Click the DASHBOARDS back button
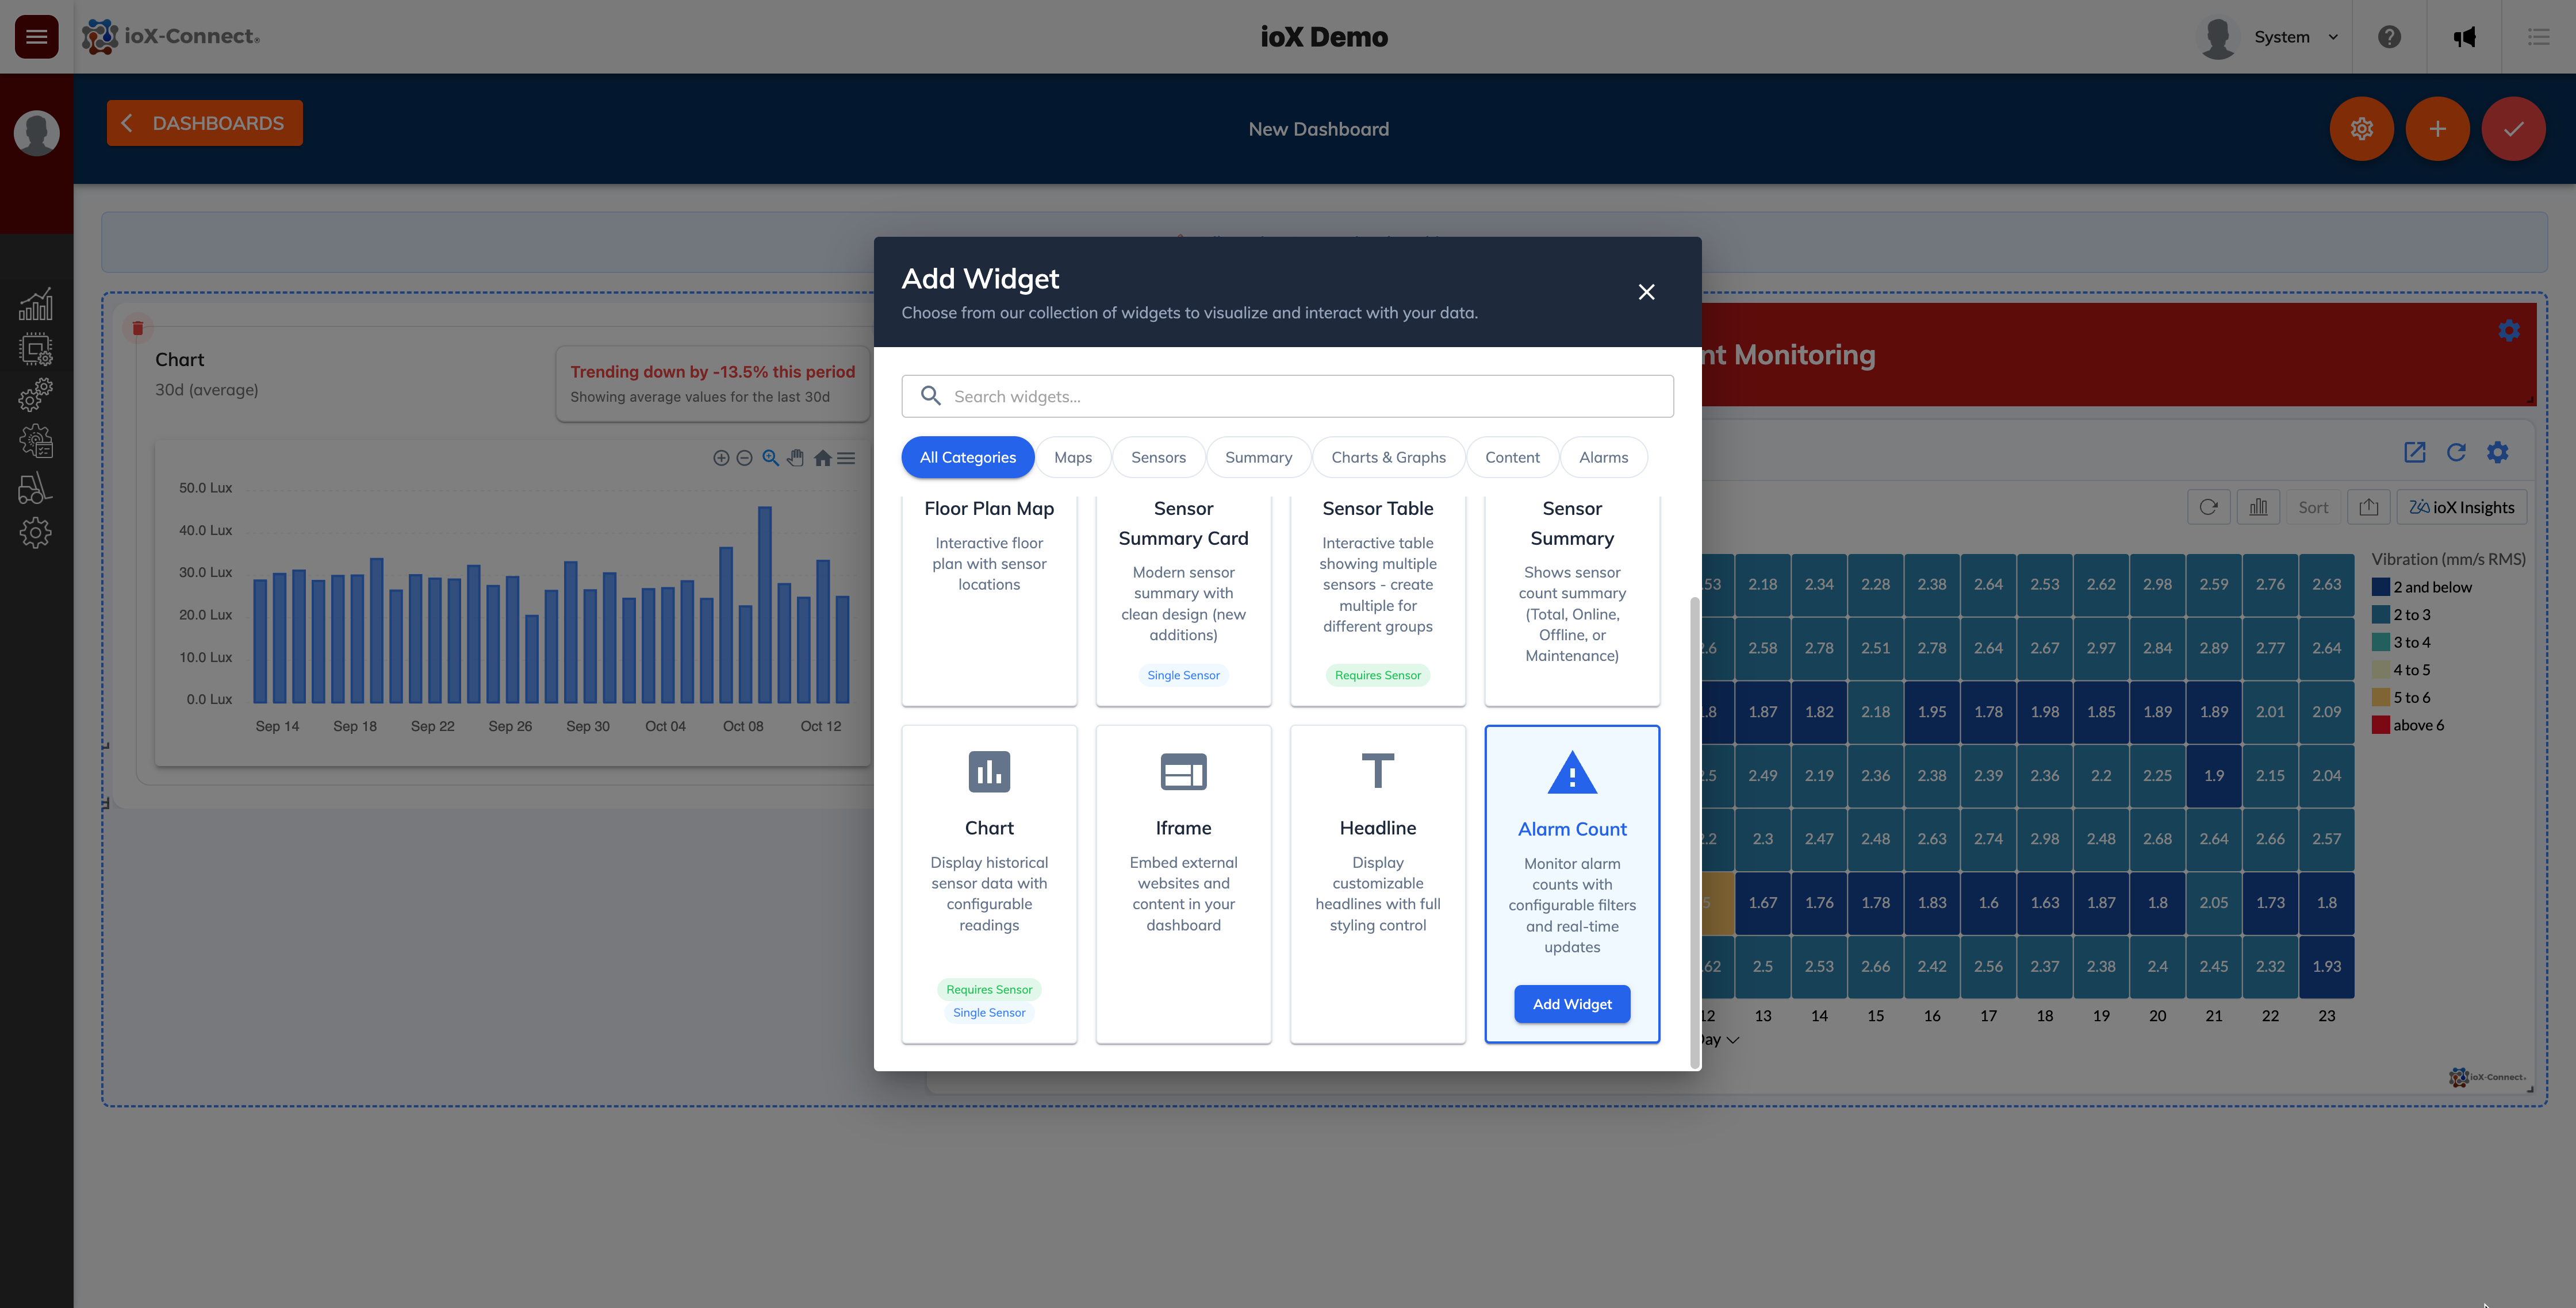Image resolution: width=2576 pixels, height=1308 pixels. (x=204, y=122)
